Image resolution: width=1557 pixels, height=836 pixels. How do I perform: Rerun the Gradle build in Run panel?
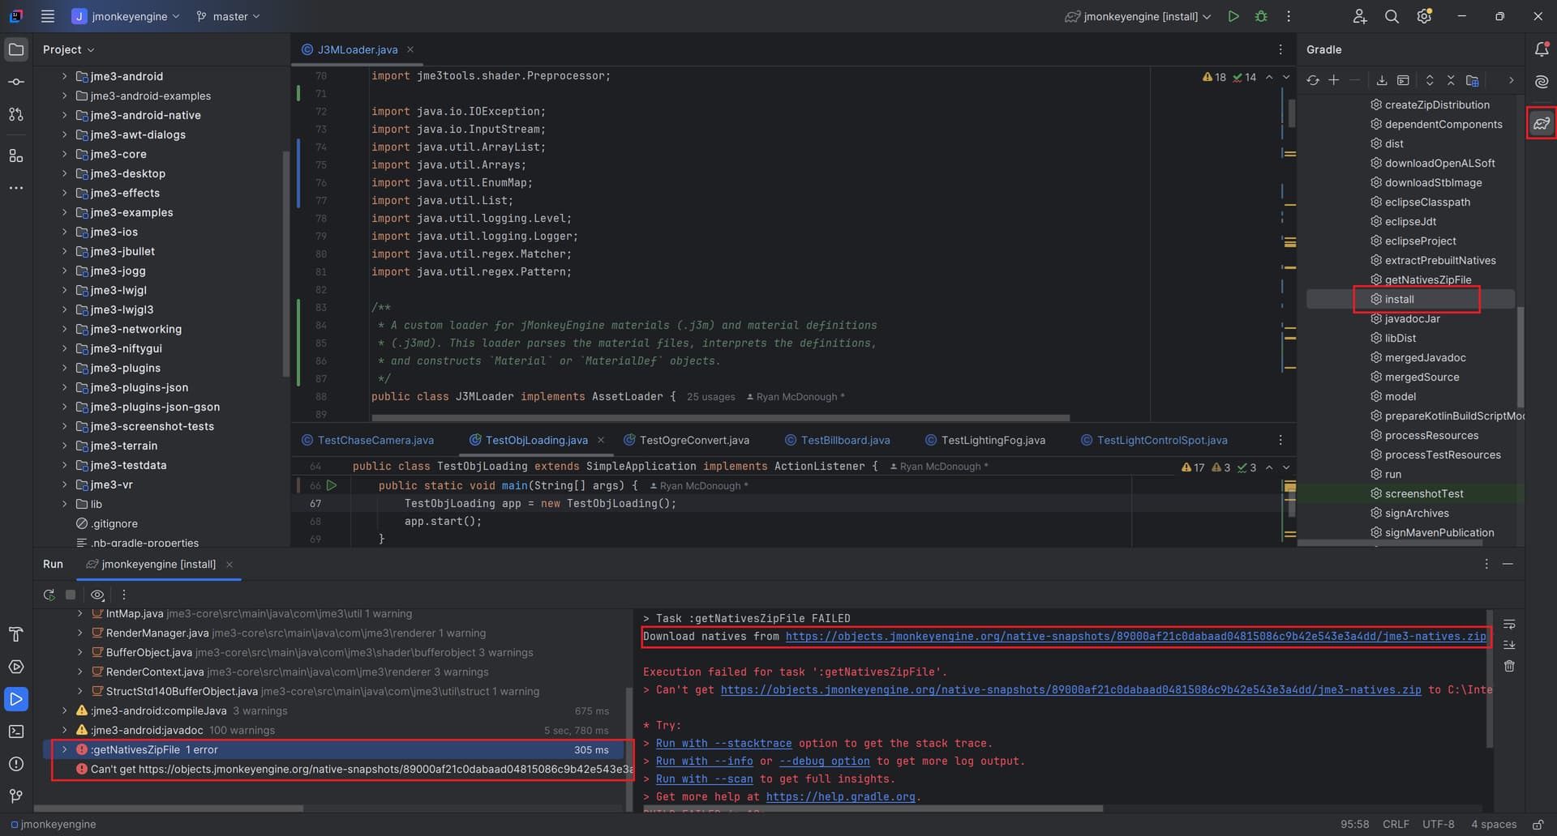click(49, 595)
